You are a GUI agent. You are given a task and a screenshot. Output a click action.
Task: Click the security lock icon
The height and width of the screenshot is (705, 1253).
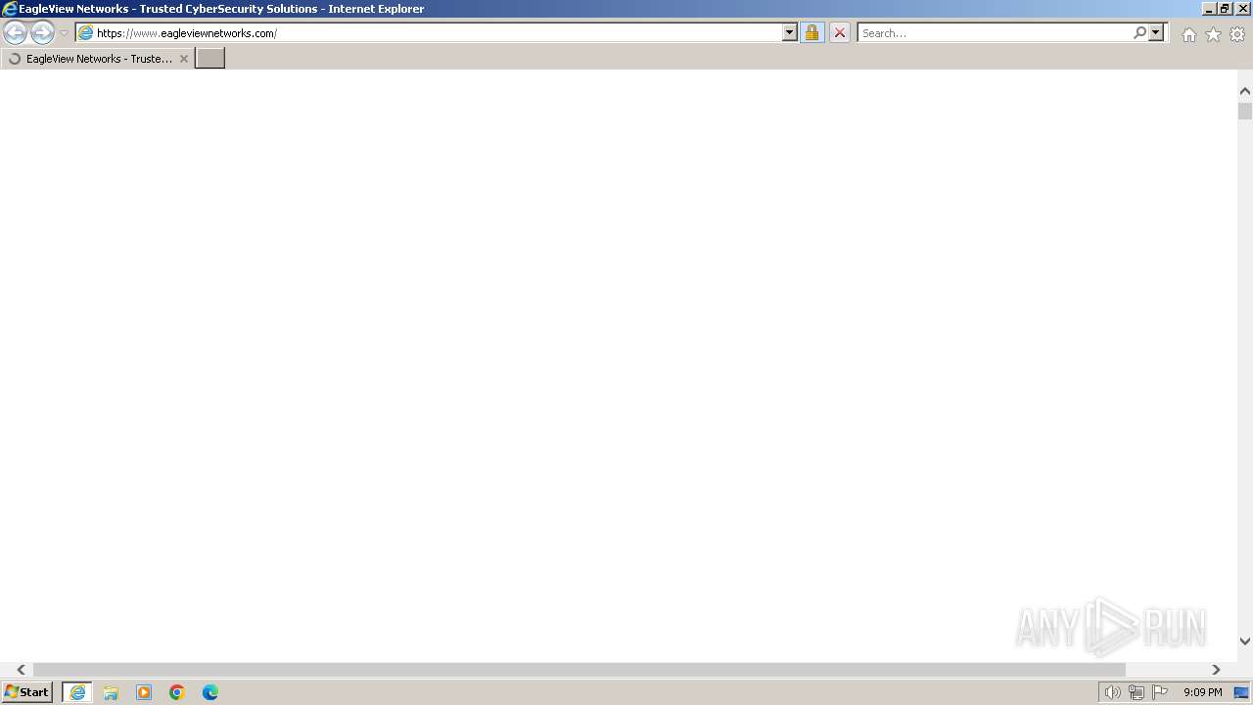(812, 32)
